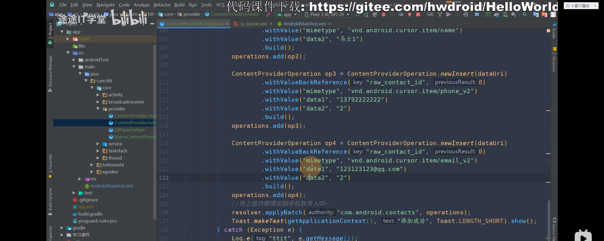Click the Attach Debugger to Android Process icon
The height and width of the screenshot is (241, 604).
coord(409,14)
